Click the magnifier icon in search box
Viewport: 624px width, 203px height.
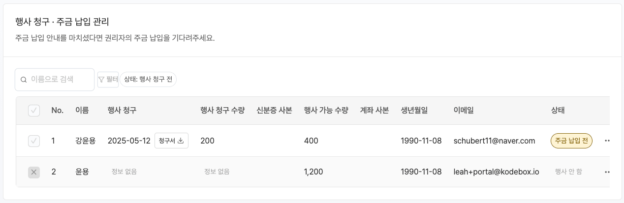click(x=24, y=80)
